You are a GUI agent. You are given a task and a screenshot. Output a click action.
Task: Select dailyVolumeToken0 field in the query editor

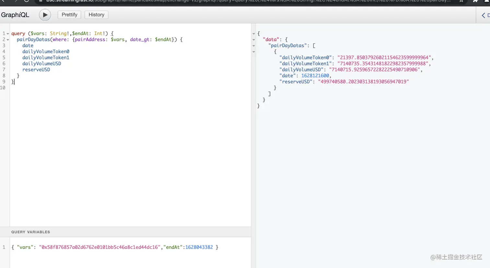tap(46, 52)
